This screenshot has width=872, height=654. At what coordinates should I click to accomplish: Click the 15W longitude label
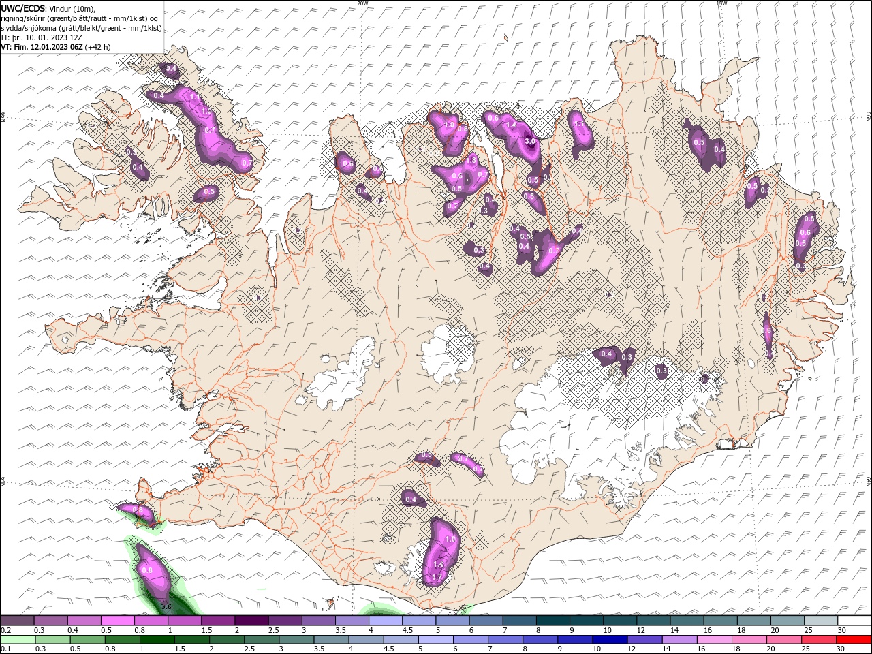721,3
